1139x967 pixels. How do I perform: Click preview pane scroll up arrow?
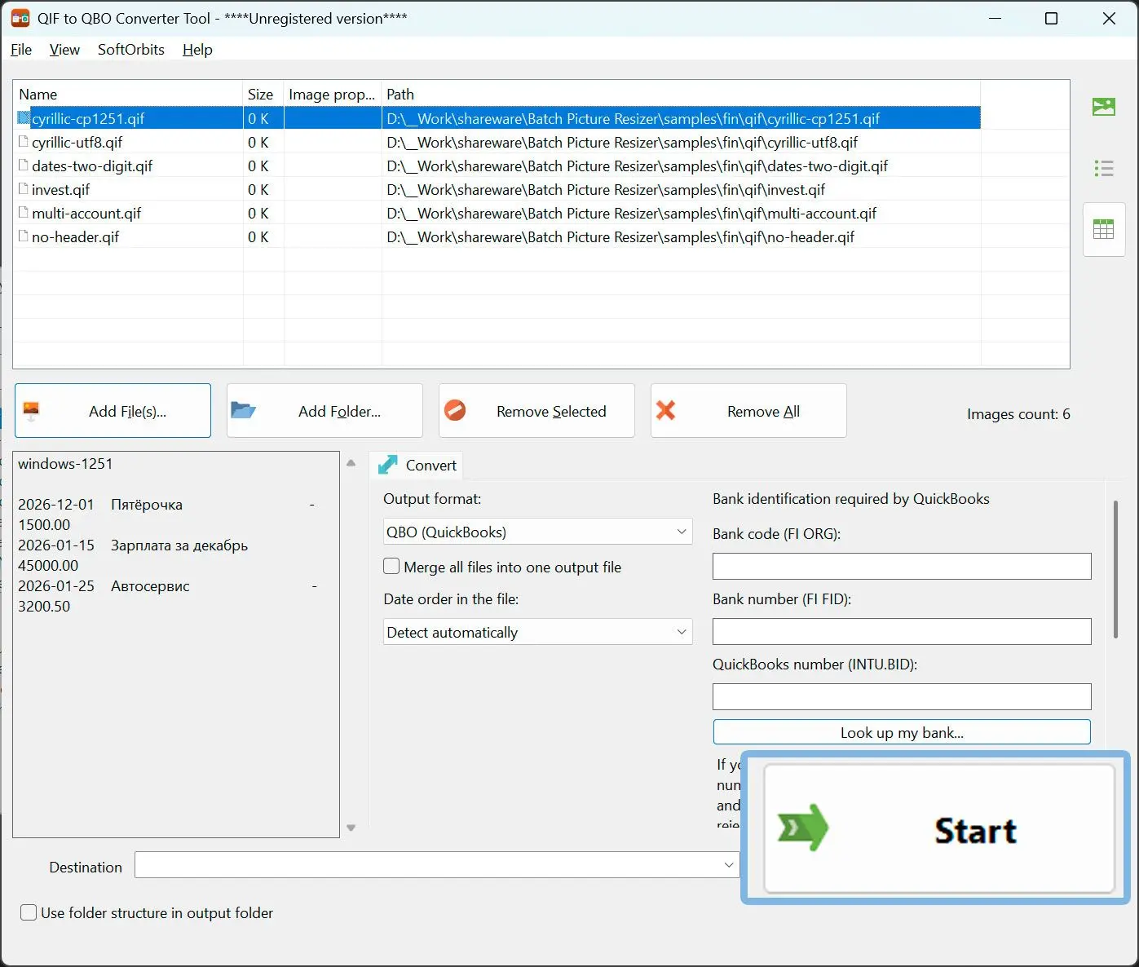tap(351, 463)
